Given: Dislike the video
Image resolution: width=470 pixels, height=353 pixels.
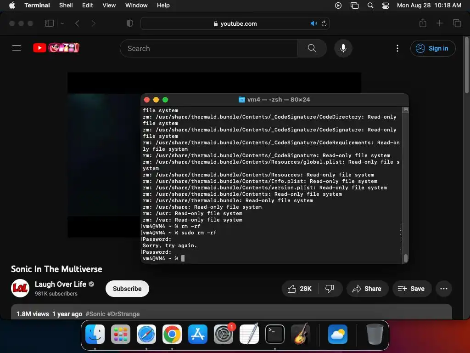Looking at the screenshot, I should point(330,289).
